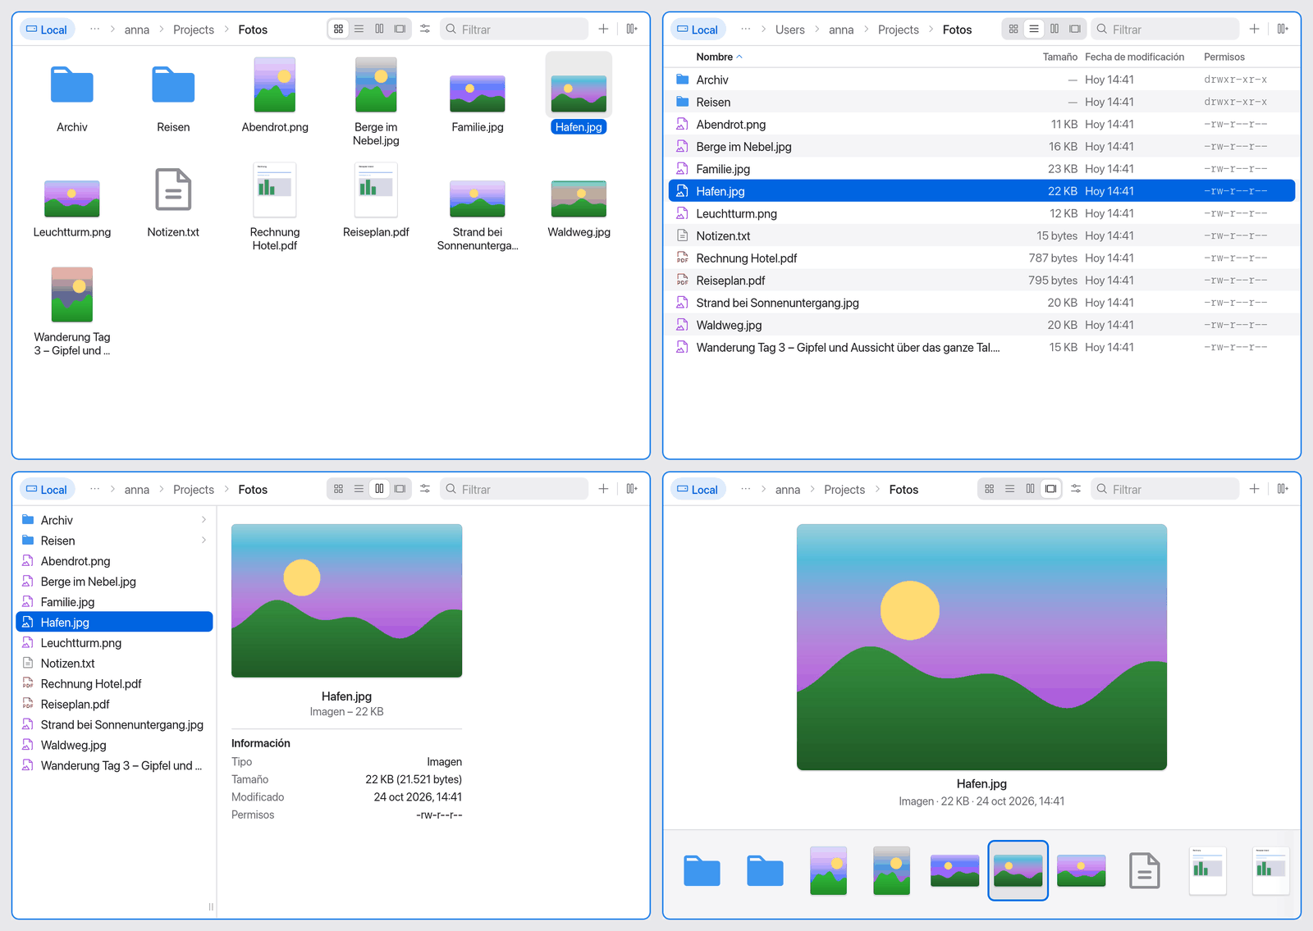1313x931 pixels.
Task: Activate gallery view button in the column-view pane
Action: point(400,489)
